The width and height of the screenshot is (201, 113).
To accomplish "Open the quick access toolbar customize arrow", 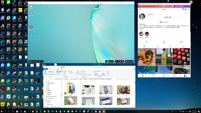I will [x=50, y=67].
